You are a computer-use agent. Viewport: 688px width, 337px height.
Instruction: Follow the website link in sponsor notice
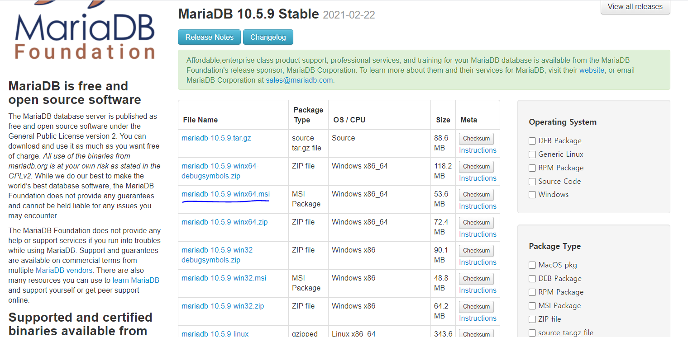pyautogui.click(x=592, y=70)
